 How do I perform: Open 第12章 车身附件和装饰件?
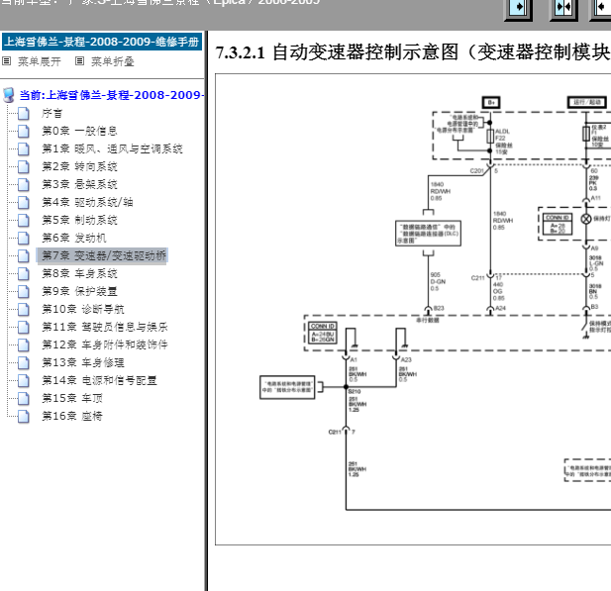[x=105, y=345]
